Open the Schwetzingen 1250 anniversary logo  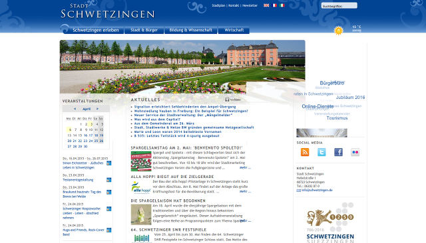[330, 222]
